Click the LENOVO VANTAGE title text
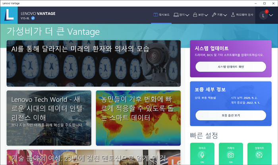The image size is (278, 165). pyautogui.click(x=38, y=14)
